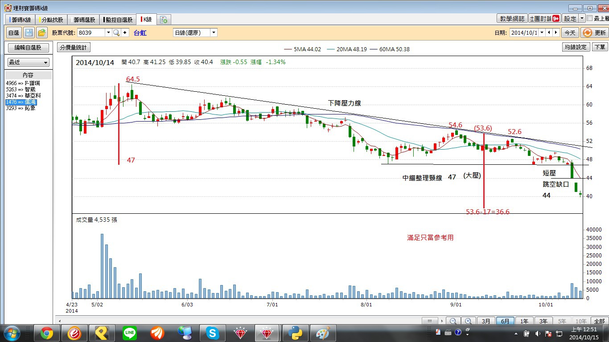The image size is (609, 342).
Task: Click the new tab page icon
Action: (x=164, y=20)
